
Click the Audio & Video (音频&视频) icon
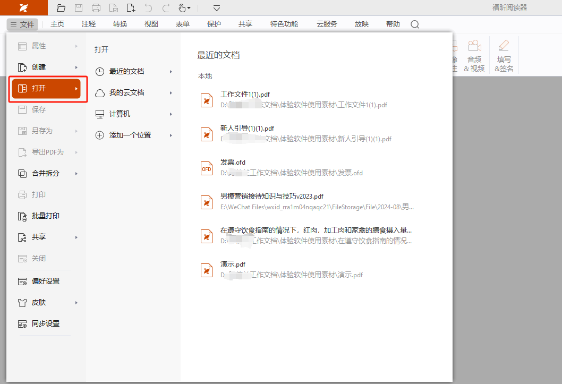click(x=474, y=46)
